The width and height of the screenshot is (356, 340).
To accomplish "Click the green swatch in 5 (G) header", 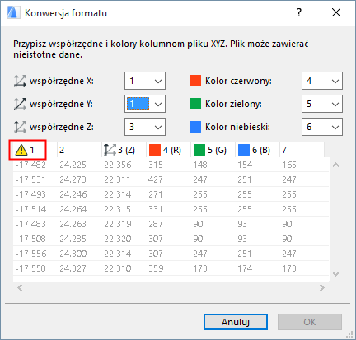I will click(x=199, y=150).
